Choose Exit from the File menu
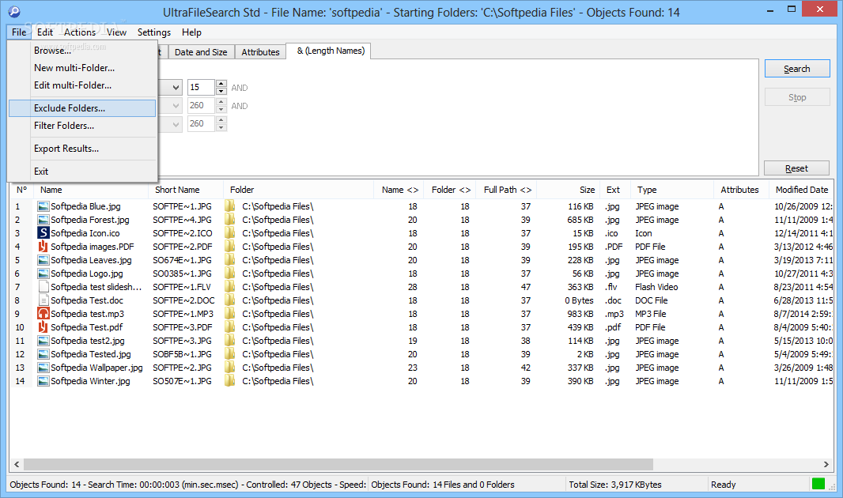 click(x=82, y=172)
